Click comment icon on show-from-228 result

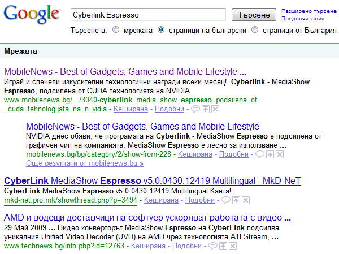(x=260, y=154)
